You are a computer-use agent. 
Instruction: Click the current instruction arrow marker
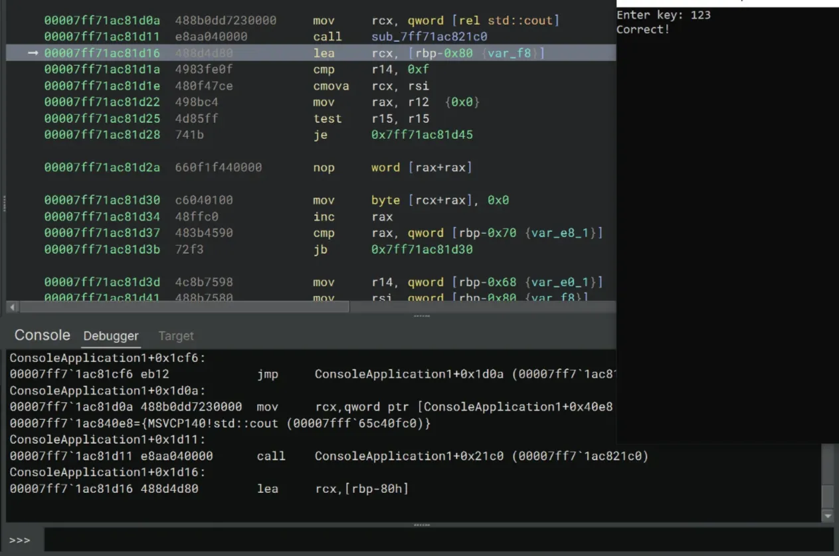(33, 53)
